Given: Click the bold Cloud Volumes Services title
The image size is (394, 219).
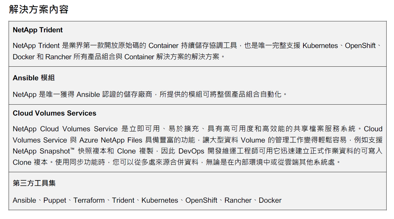Looking at the screenshot, I should (54, 113).
